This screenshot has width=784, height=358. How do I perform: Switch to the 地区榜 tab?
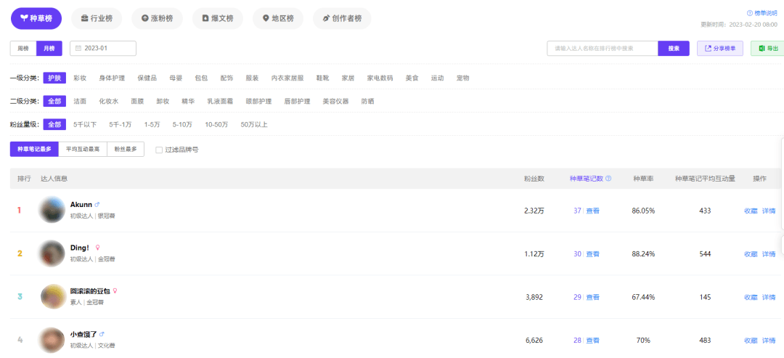click(278, 18)
